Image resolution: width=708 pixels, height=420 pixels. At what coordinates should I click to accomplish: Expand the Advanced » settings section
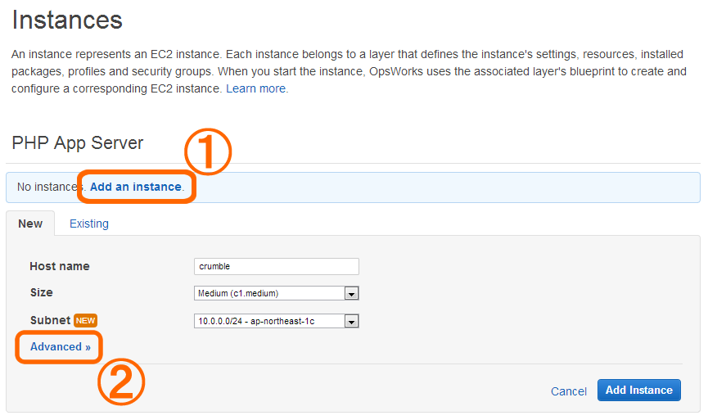[61, 346]
